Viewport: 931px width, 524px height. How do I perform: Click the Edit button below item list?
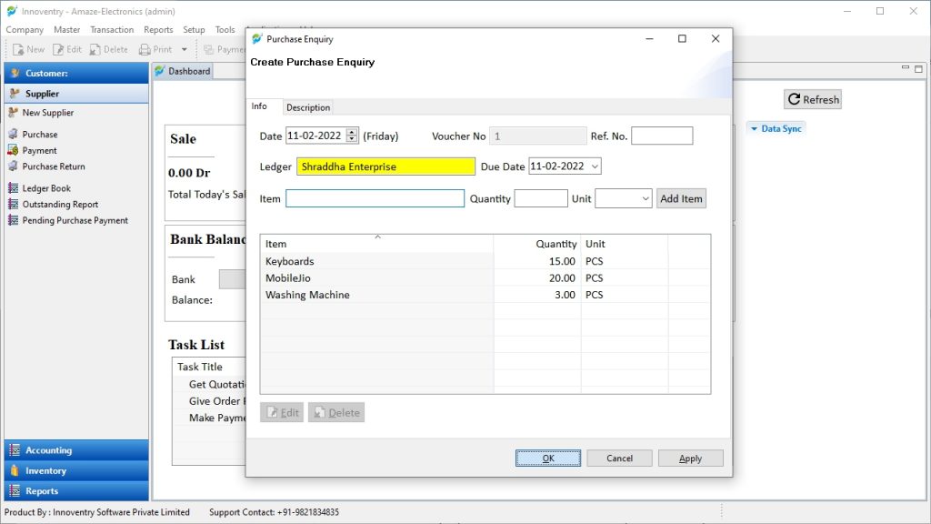(x=282, y=412)
